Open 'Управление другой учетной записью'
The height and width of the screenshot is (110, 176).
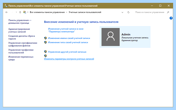[x=67, y=52]
